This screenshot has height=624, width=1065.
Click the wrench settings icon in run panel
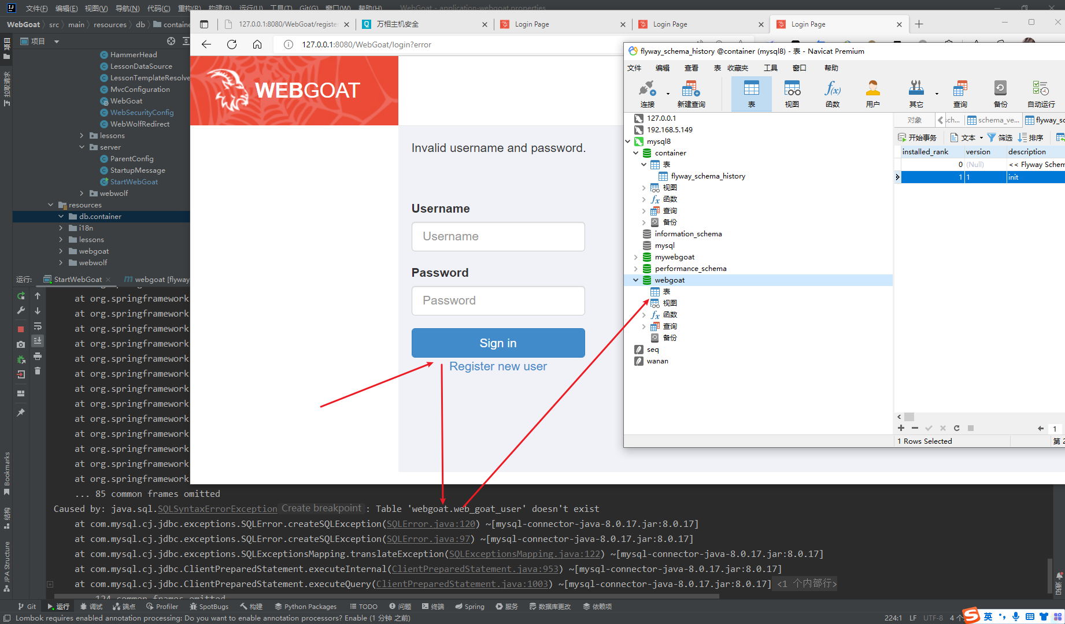[x=21, y=311]
